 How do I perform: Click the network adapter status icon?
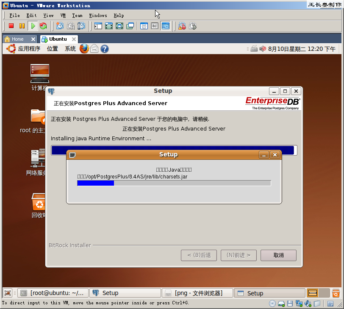[299, 303]
